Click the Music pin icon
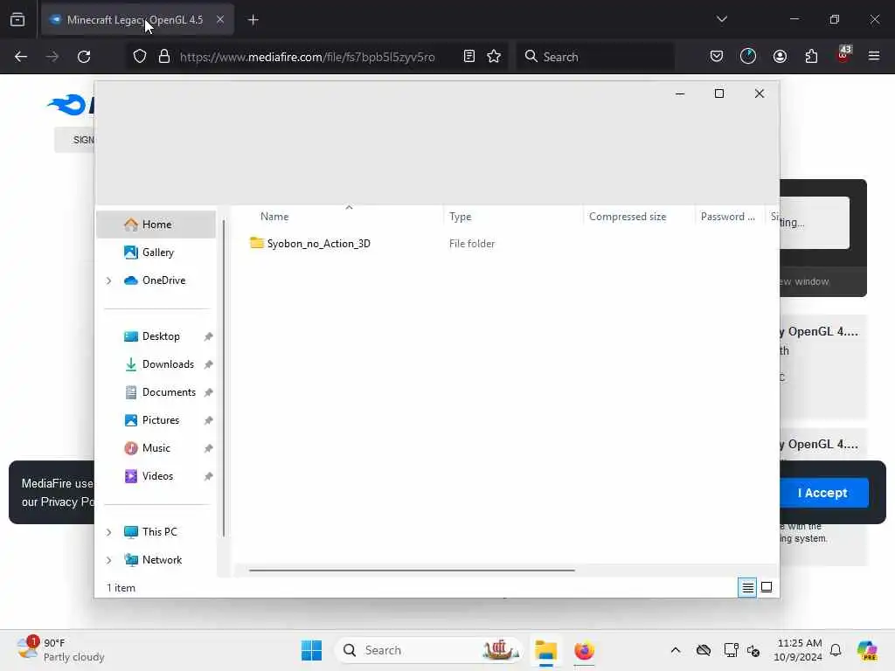The width and height of the screenshot is (895, 671). tap(208, 448)
